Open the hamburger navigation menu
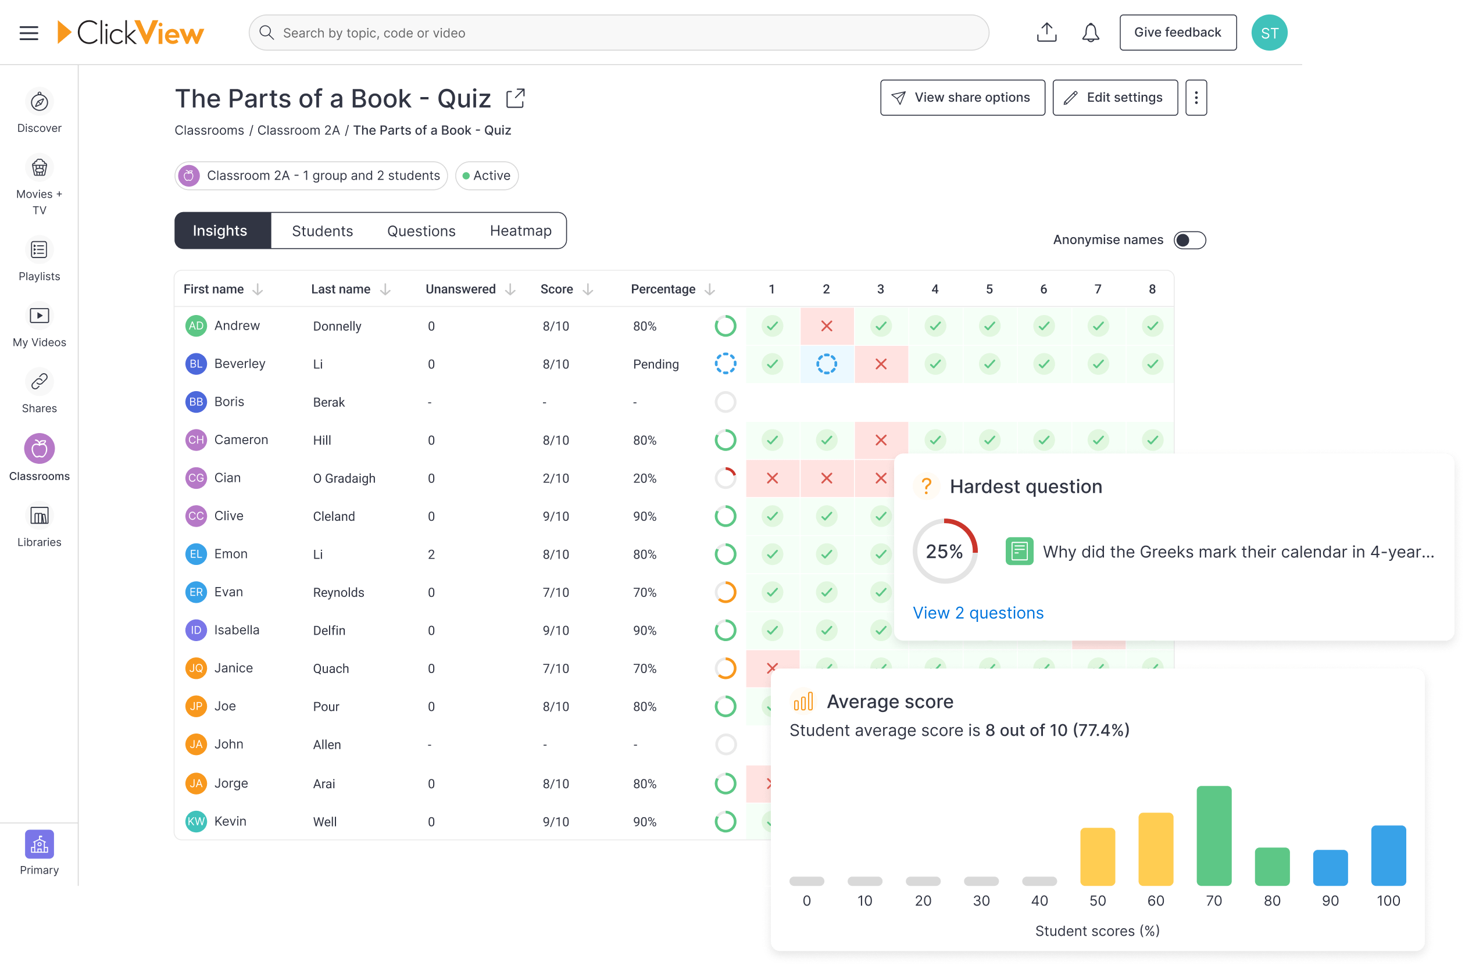Image resolution: width=1465 pixels, height=966 pixels. tap(28, 33)
